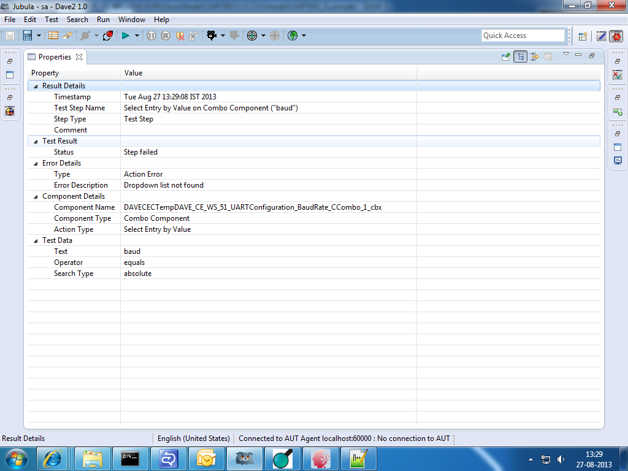Viewport: 628px width, 471px height.
Task: Select the Properties tab
Action: (55, 57)
